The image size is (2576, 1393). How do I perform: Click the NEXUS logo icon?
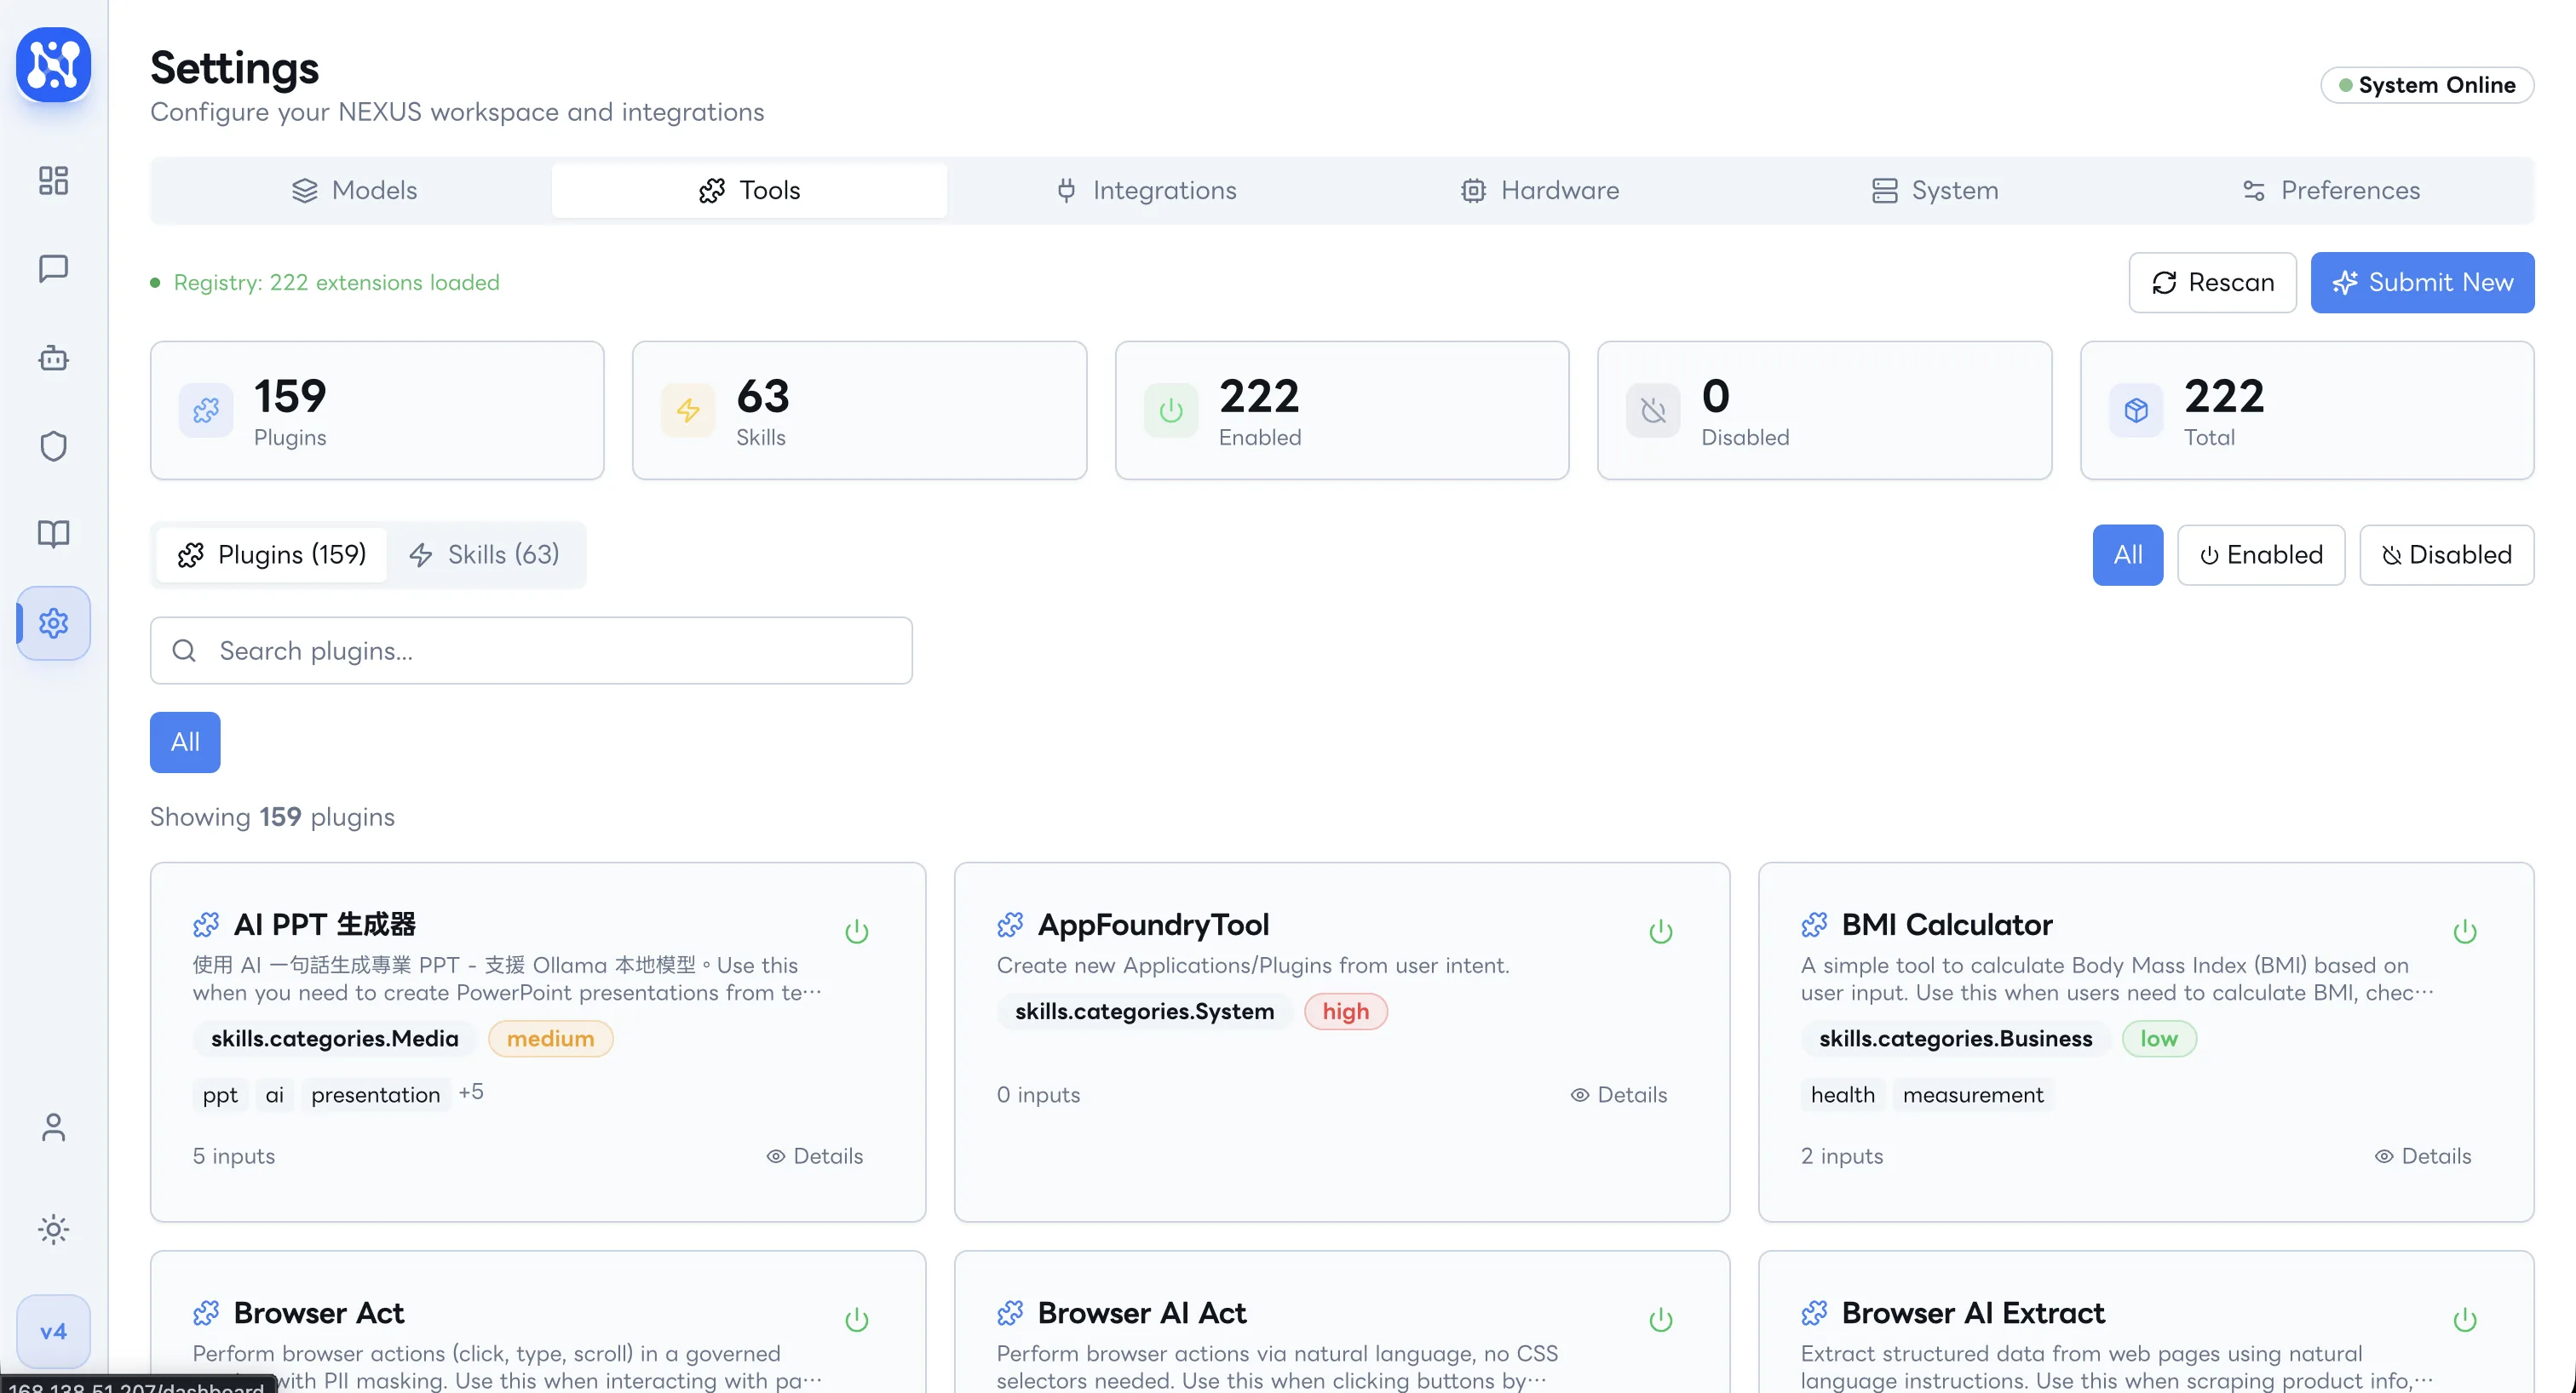tap(54, 65)
